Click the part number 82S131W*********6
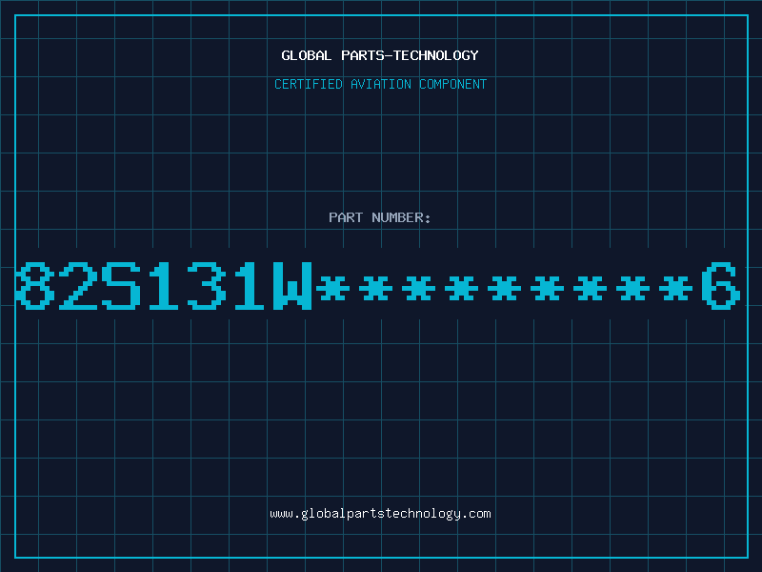The width and height of the screenshot is (762, 572). pyautogui.click(x=378, y=286)
